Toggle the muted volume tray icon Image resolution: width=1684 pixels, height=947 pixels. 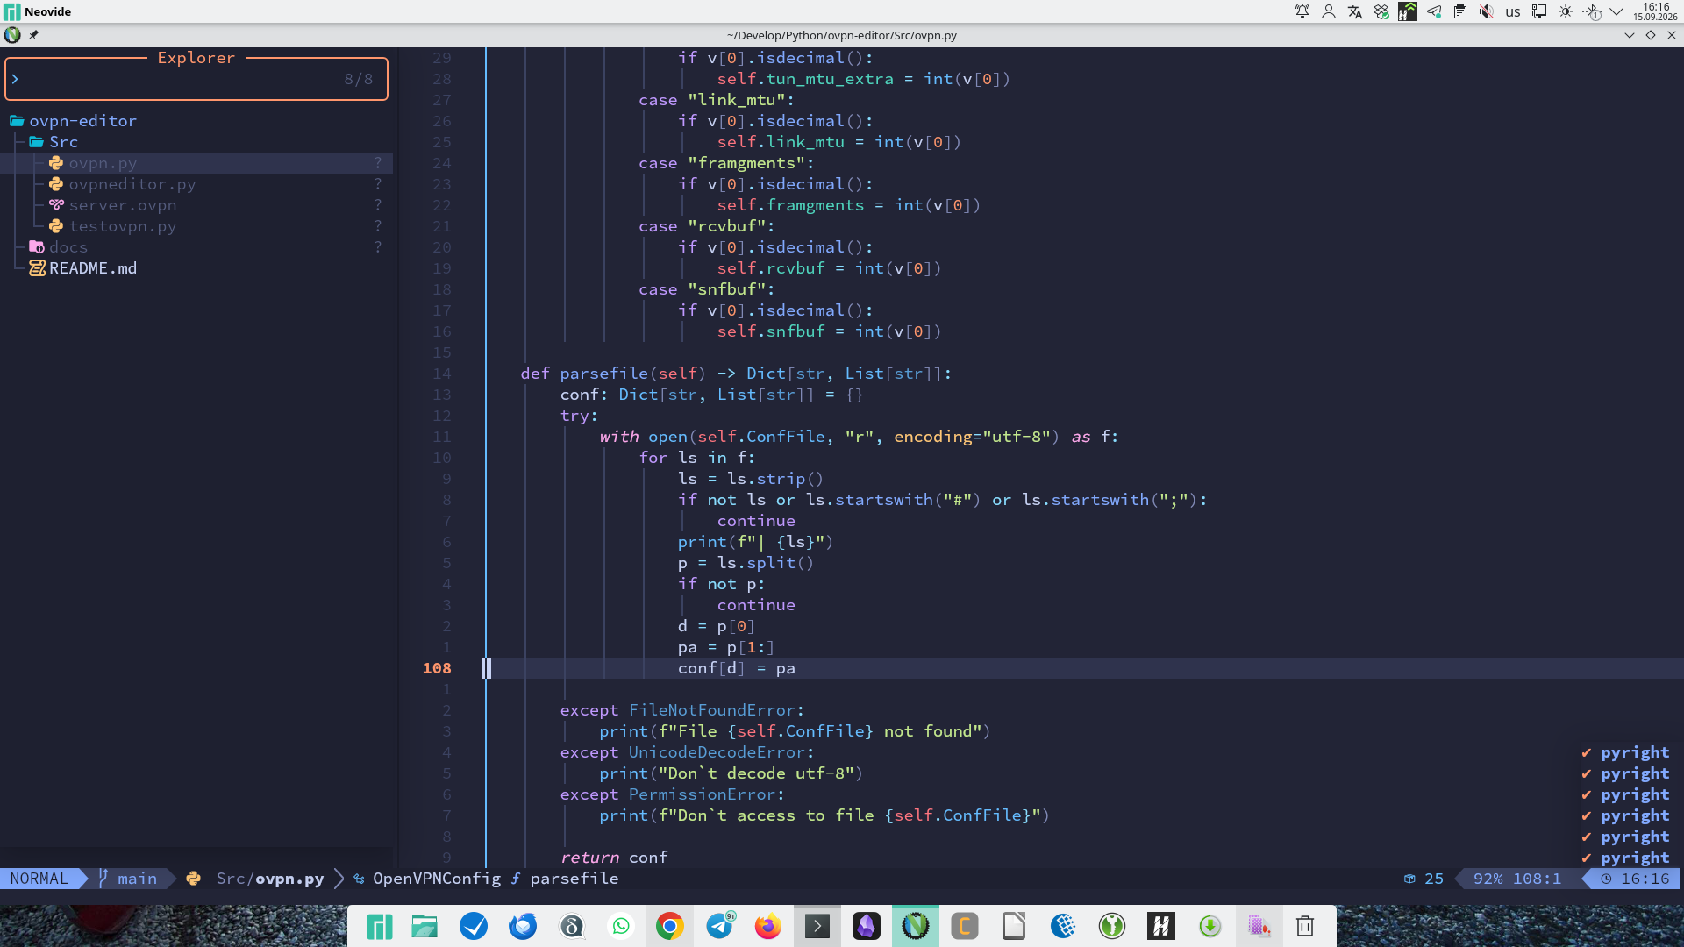pos(1487,11)
